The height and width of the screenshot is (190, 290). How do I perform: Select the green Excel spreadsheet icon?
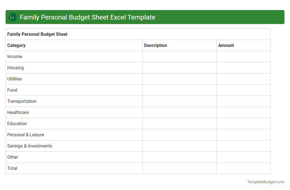pyautogui.click(x=12, y=17)
